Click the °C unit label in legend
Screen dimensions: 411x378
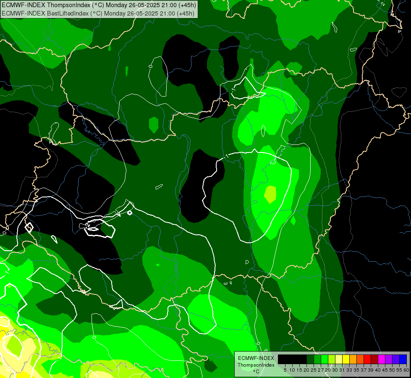(256, 371)
